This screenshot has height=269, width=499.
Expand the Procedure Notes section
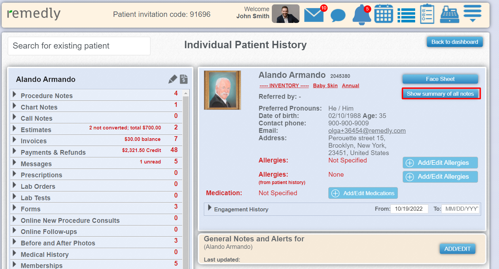click(x=15, y=95)
